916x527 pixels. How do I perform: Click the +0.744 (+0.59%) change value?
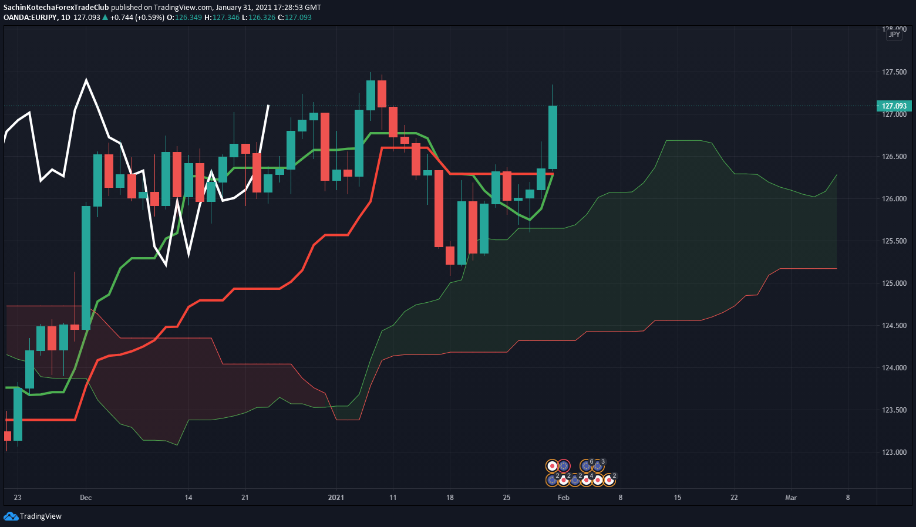[x=137, y=18]
